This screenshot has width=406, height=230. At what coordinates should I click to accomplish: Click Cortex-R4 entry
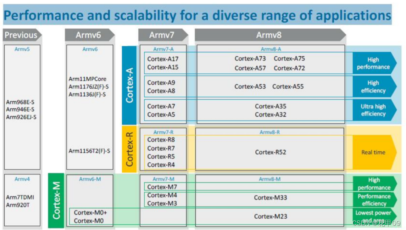click(x=161, y=165)
